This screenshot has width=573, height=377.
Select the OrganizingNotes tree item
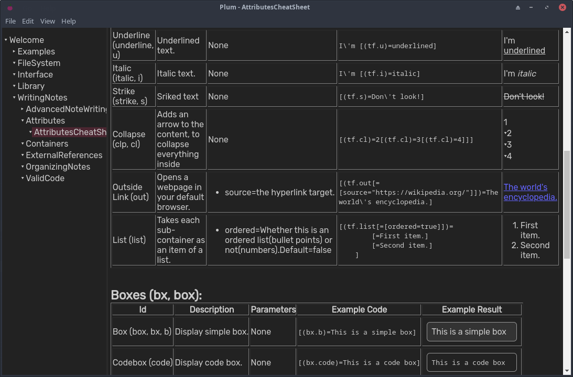[58, 167]
